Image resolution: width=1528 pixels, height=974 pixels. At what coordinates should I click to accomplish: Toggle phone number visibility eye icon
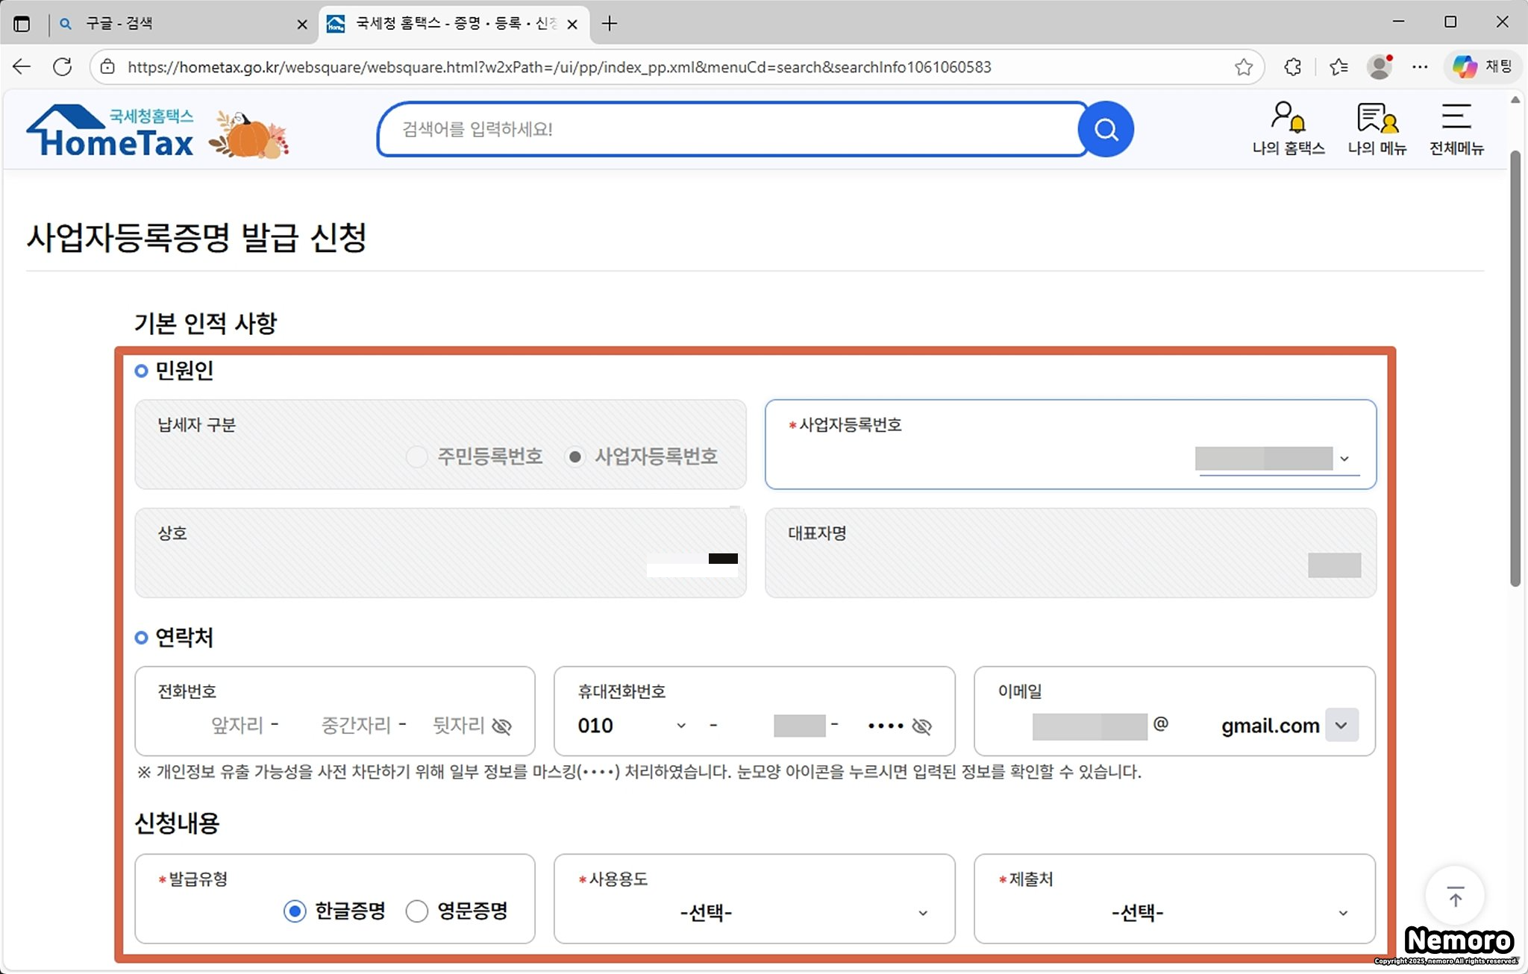502,726
